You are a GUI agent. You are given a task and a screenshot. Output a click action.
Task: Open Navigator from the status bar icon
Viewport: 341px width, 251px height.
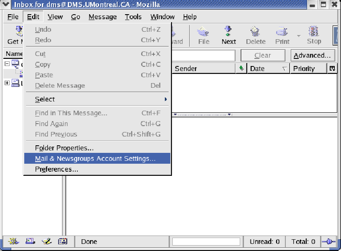click(13, 241)
